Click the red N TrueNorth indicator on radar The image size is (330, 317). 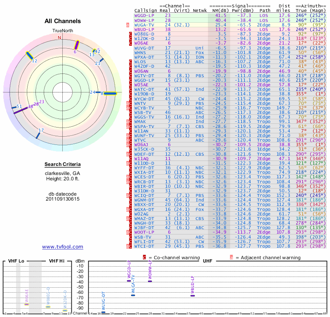point(59,38)
